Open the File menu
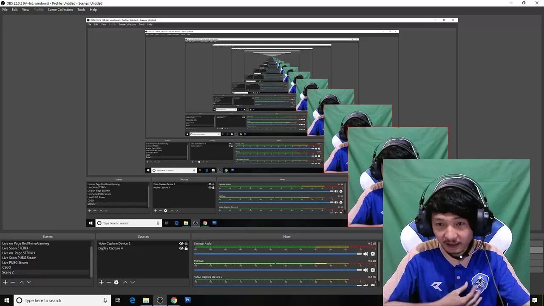The height and width of the screenshot is (306, 544). click(x=5, y=9)
